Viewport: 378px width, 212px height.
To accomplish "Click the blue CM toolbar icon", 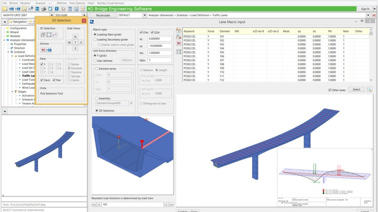I will 37,9.
